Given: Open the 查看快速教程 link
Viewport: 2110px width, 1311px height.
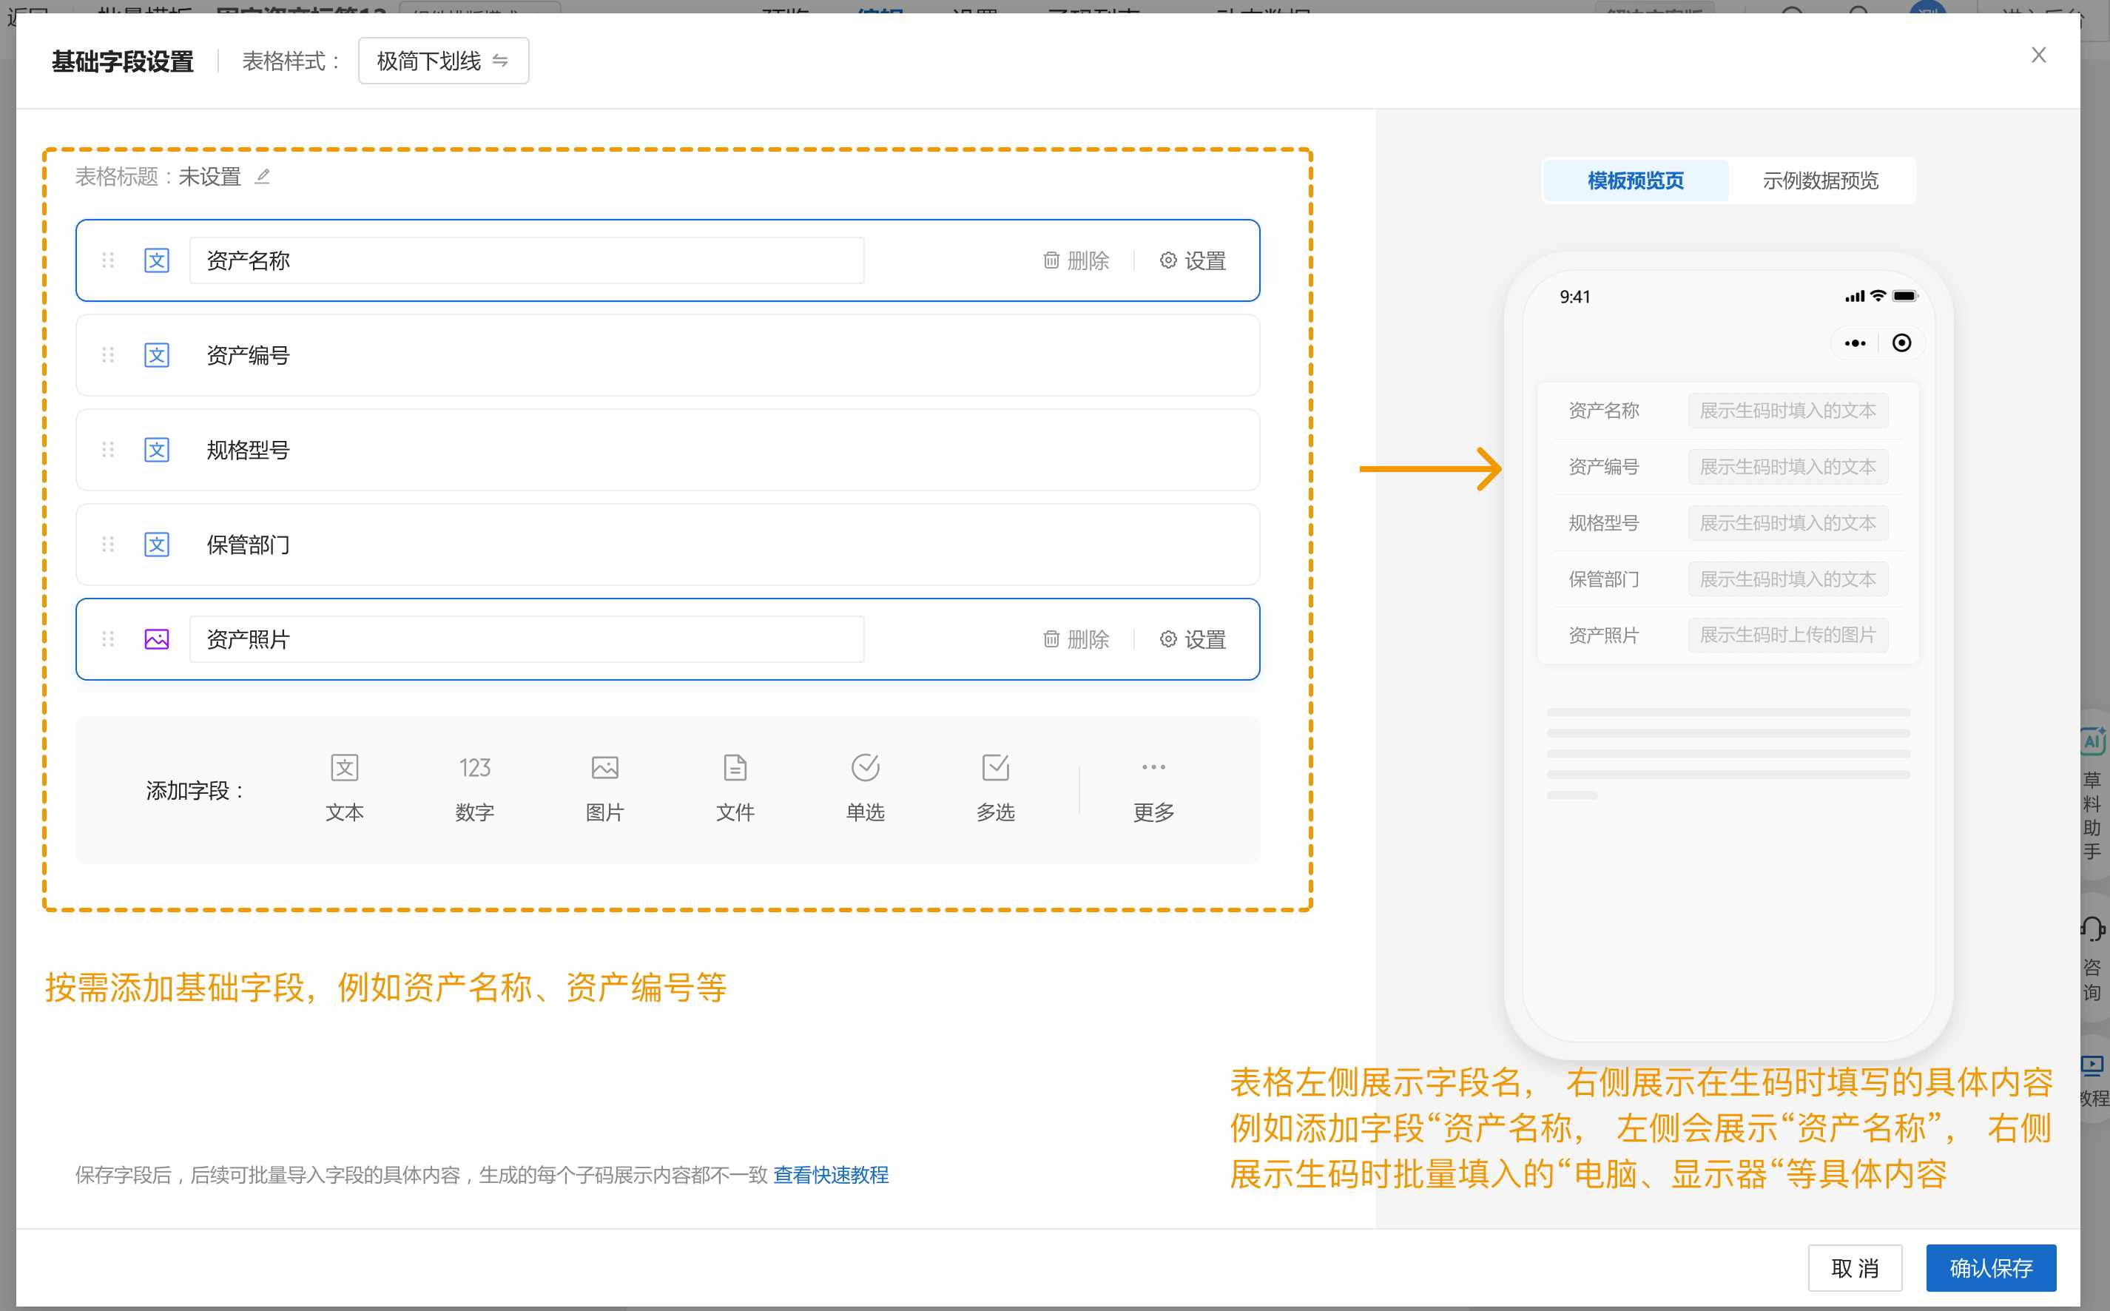Looking at the screenshot, I should click(831, 1175).
